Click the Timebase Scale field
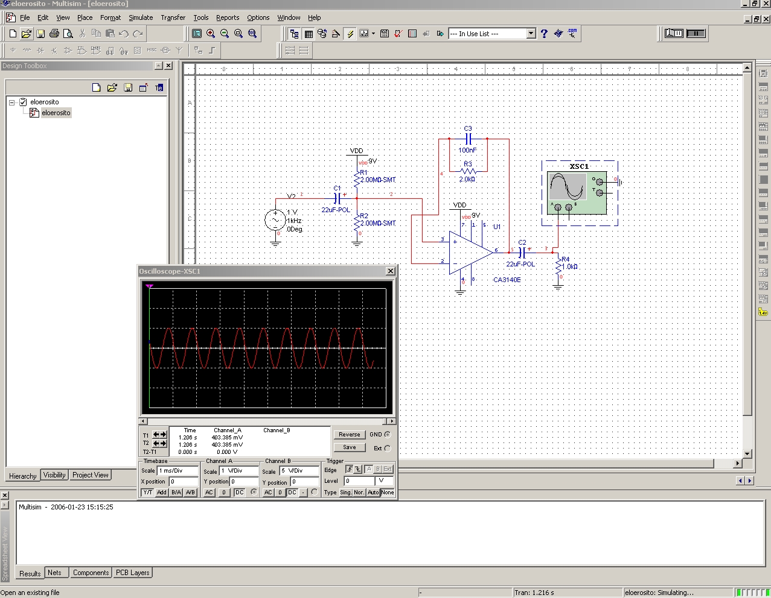 tap(178, 471)
